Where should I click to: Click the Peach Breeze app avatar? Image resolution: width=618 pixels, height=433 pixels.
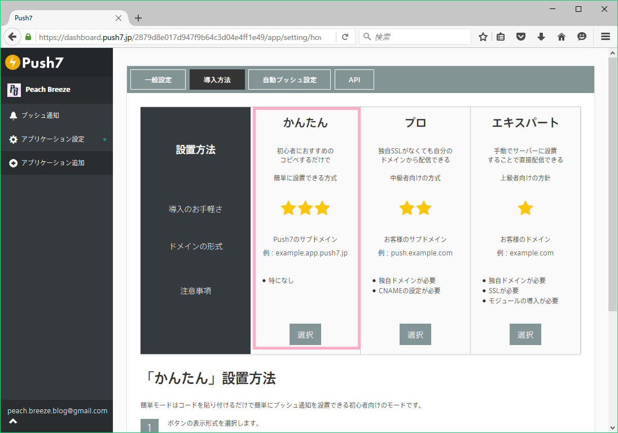(x=14, y=90)
